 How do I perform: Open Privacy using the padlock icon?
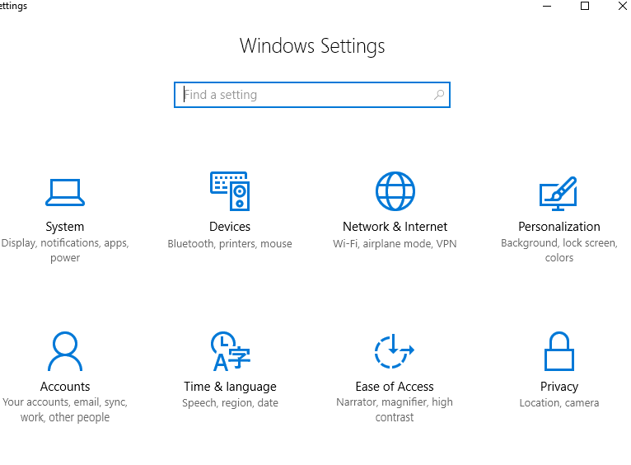(x=559, y=351)
